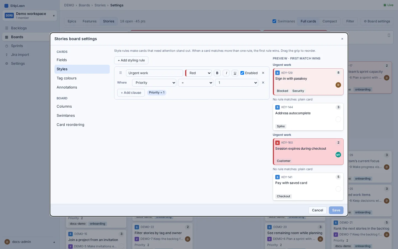Click the Settings gear icon in sidebar
Screen dimensions: 398x249
(x=7, y=64)
